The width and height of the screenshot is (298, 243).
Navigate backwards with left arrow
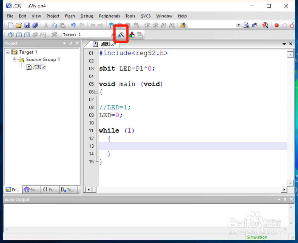pos(93,25)
